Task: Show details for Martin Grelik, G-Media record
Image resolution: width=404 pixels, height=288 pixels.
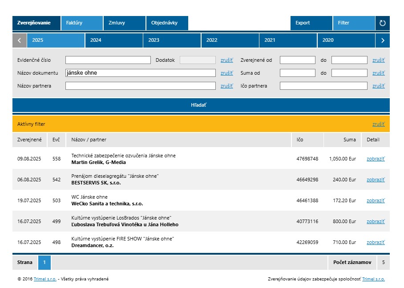Action: coord(375,159)
